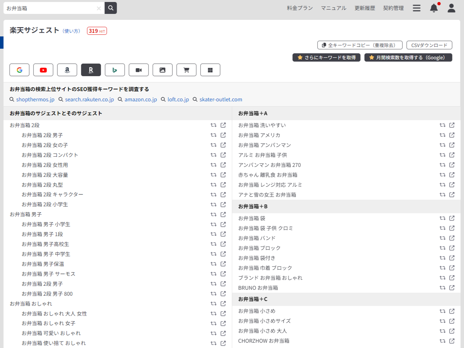The image size is (464, 348).
Task: Open external link for お弁当箱 男子高校生
Action: click(223, 244)
